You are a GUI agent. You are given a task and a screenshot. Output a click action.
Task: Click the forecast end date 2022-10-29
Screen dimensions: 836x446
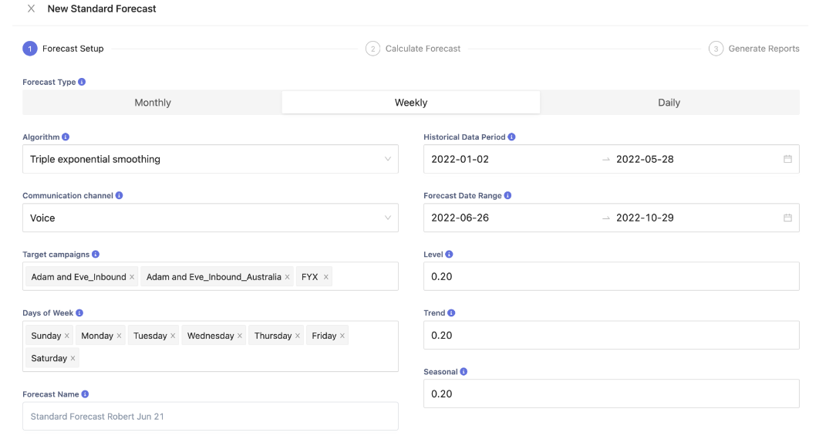[645, 218]
